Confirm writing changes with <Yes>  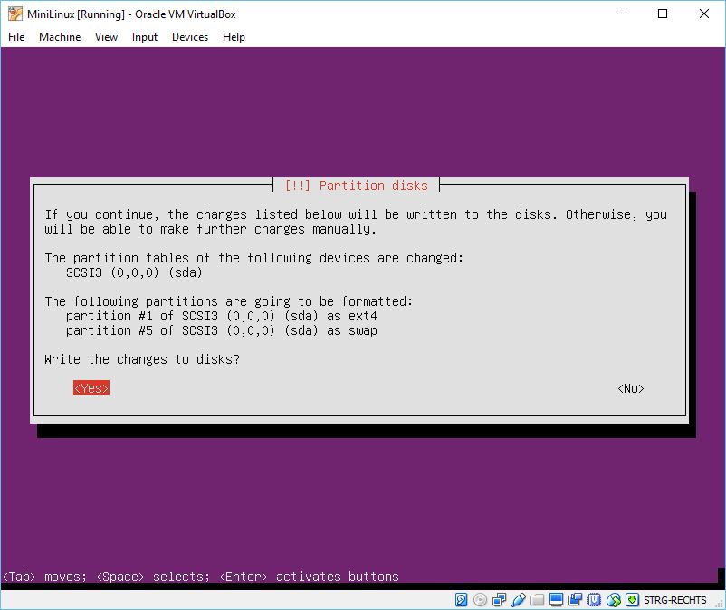tap(91, 388)
